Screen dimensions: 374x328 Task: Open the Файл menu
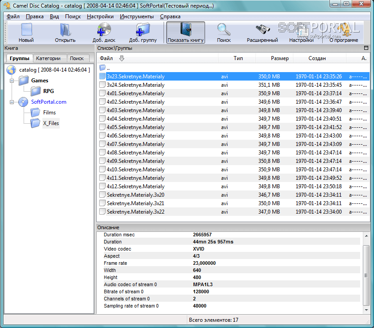[13, 16]
